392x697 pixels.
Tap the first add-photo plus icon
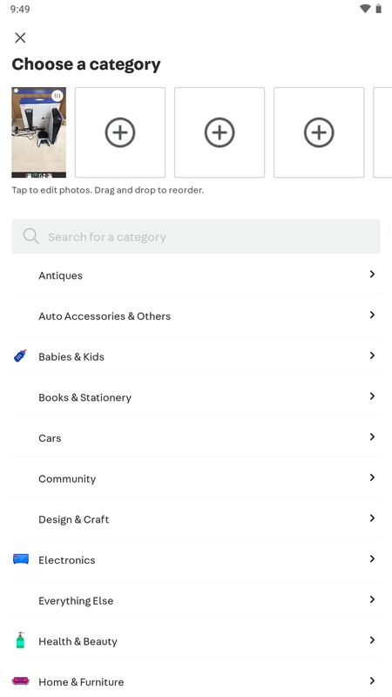point(120,132)
